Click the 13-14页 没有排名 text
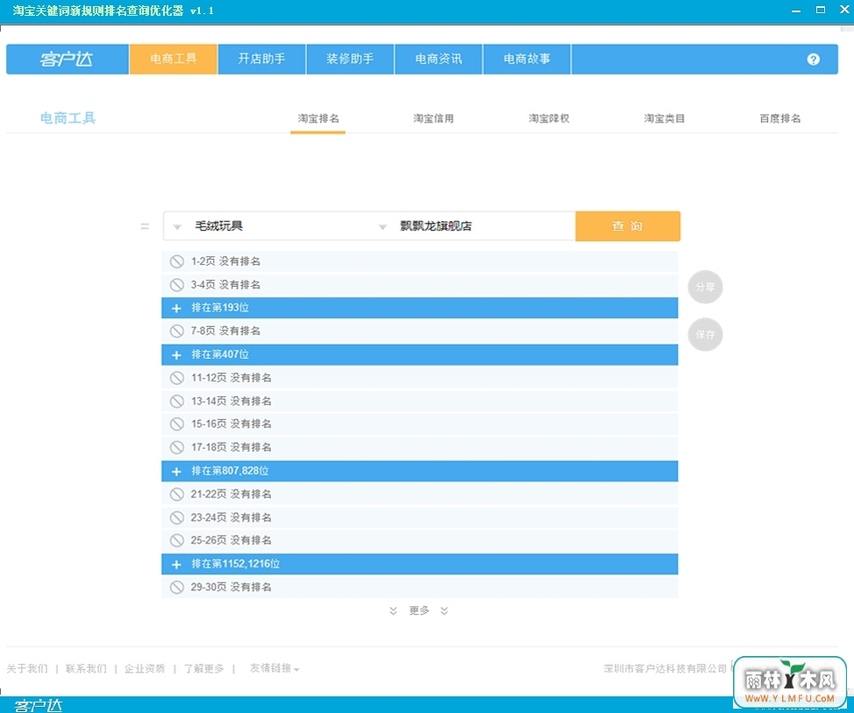Viewport: 854px width, 713px height. [231, 402]
